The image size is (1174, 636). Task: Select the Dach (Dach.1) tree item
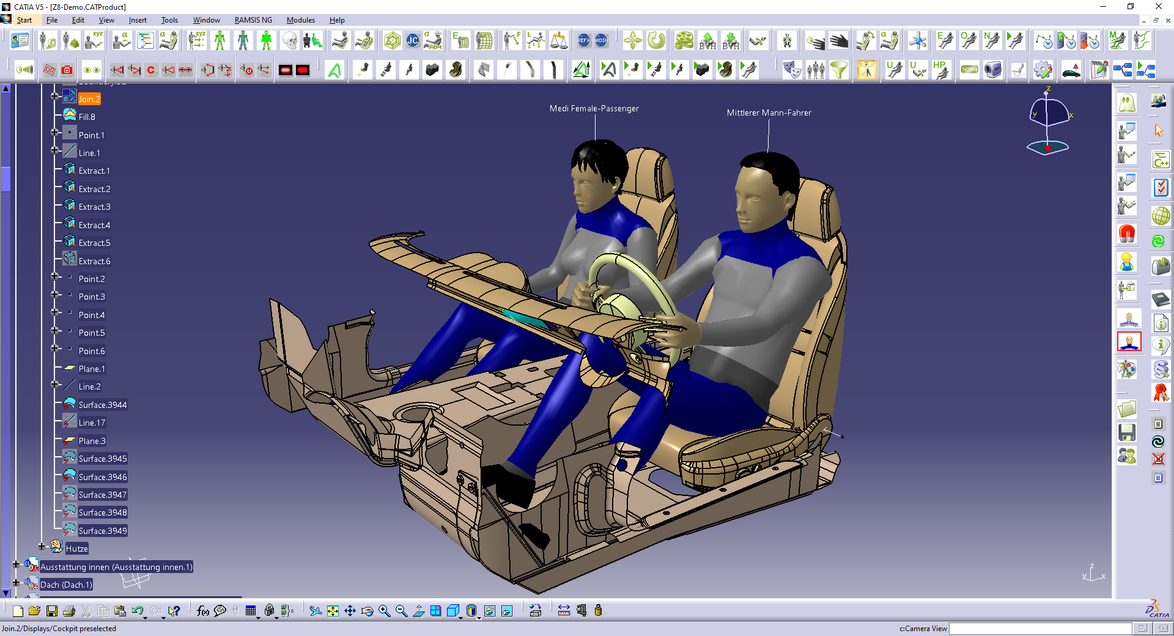pos(65,585)
